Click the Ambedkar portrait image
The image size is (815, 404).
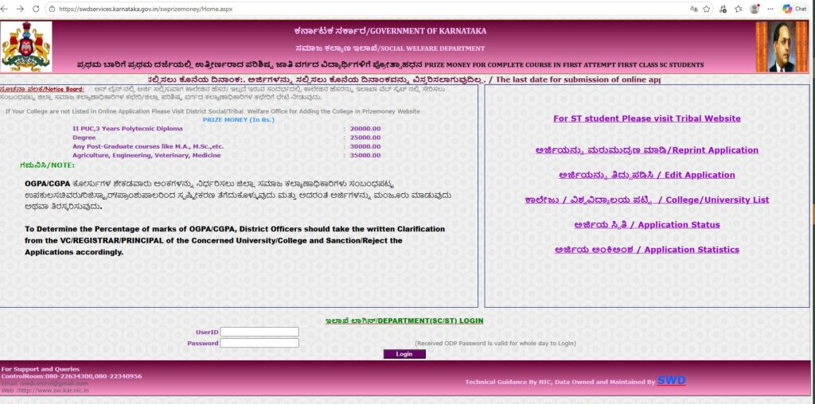(782, 47)
